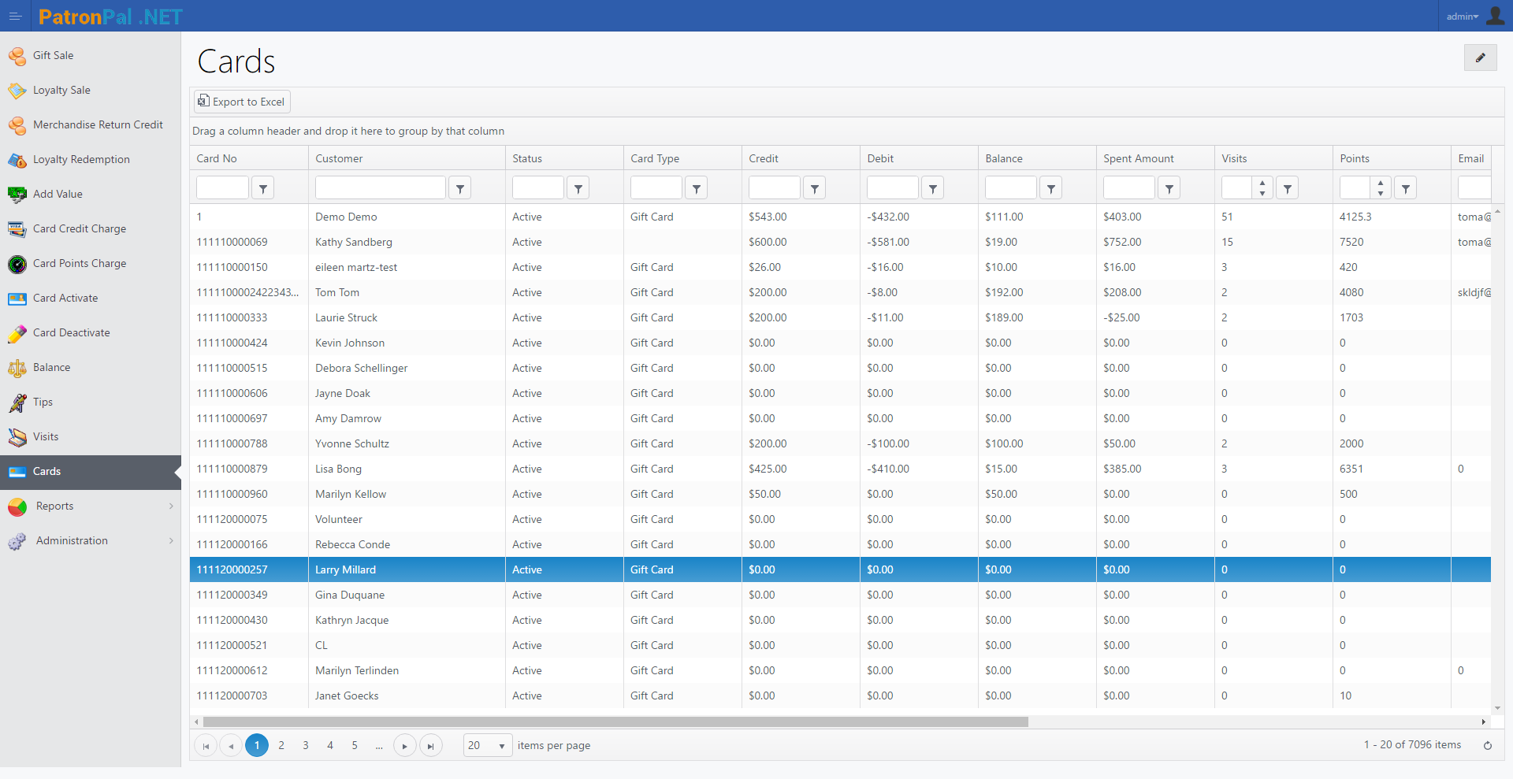Image resolution: width=1513 pixels, height=779 pixels.
Task: Click the Card Deactivate icon
Action: 17,333
